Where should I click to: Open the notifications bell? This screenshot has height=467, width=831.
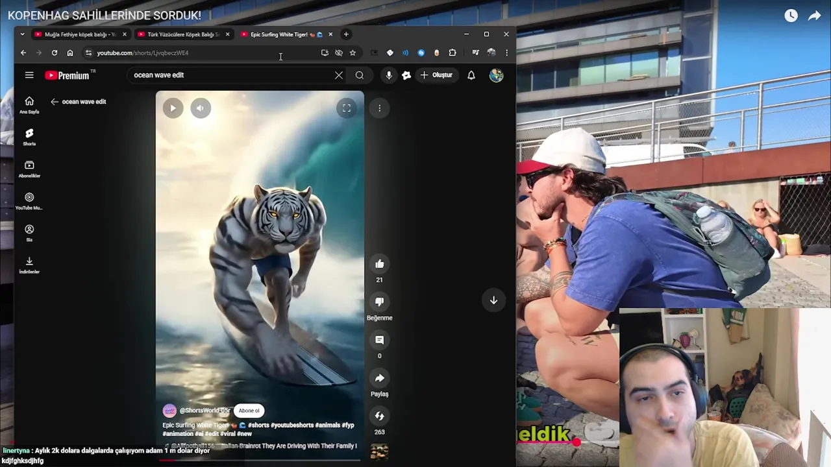pos(471,75)
